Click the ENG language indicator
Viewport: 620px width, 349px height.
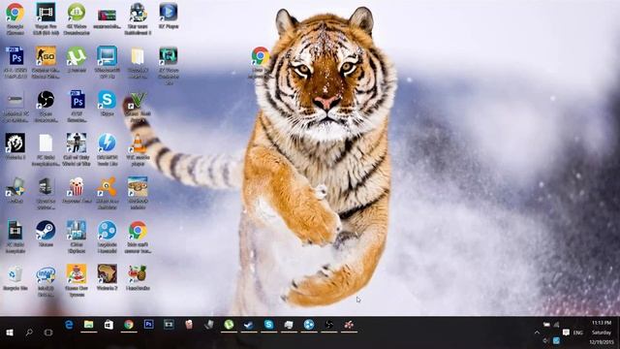point(578,333)
